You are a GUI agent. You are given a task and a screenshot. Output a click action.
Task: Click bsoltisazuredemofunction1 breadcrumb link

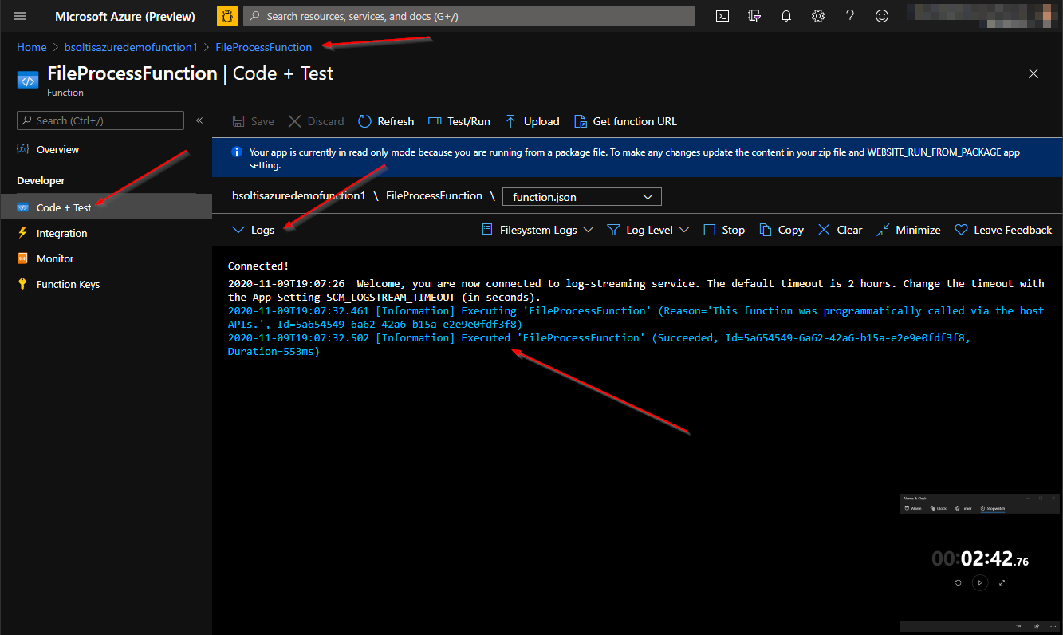pyautogui.click(x=131, y=47)
